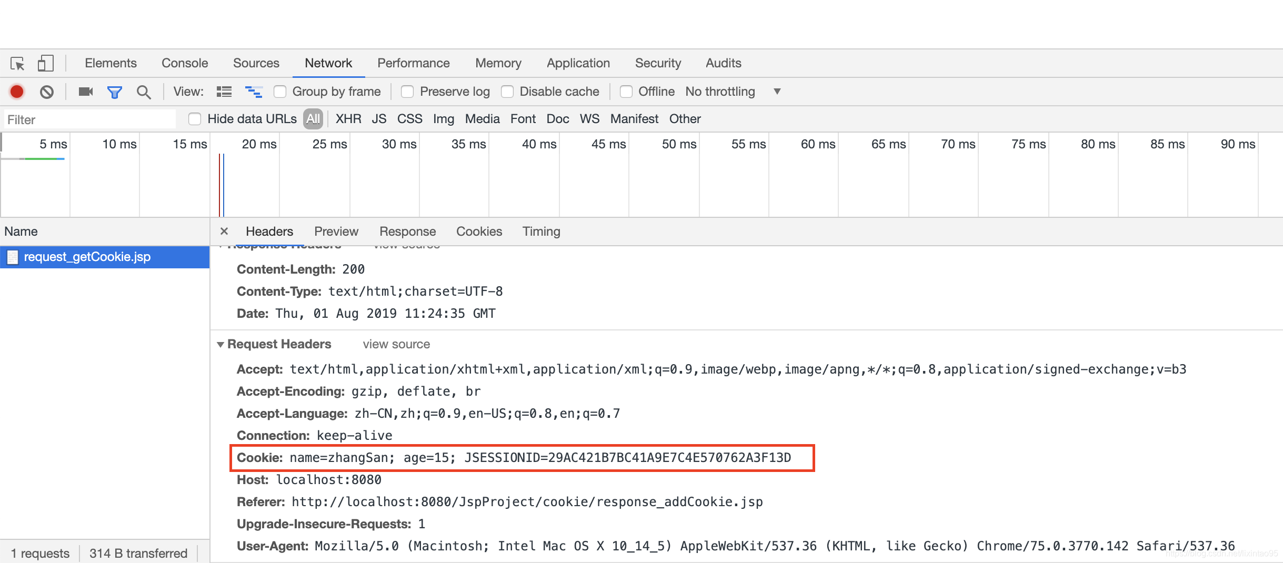Viewport: 1283px width, 563px height.
Task: Open the Elements panel tab
Action: (x=111, y=63)
